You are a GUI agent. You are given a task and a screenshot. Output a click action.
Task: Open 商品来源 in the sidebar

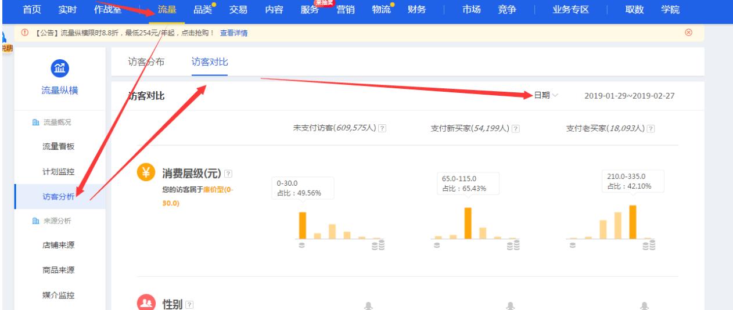[x=59, y=271]
